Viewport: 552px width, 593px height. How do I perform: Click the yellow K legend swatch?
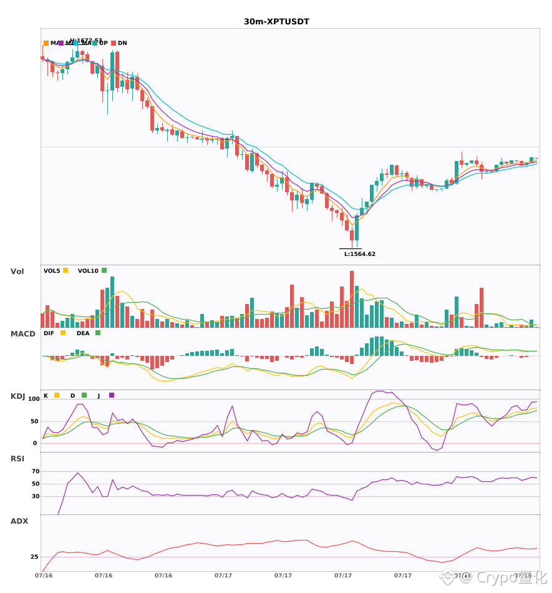coord(57,395)
